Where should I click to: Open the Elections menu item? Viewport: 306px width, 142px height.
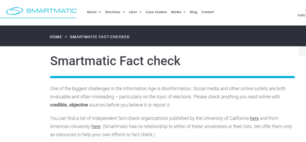pyautogui.click(x=113, y=12)
